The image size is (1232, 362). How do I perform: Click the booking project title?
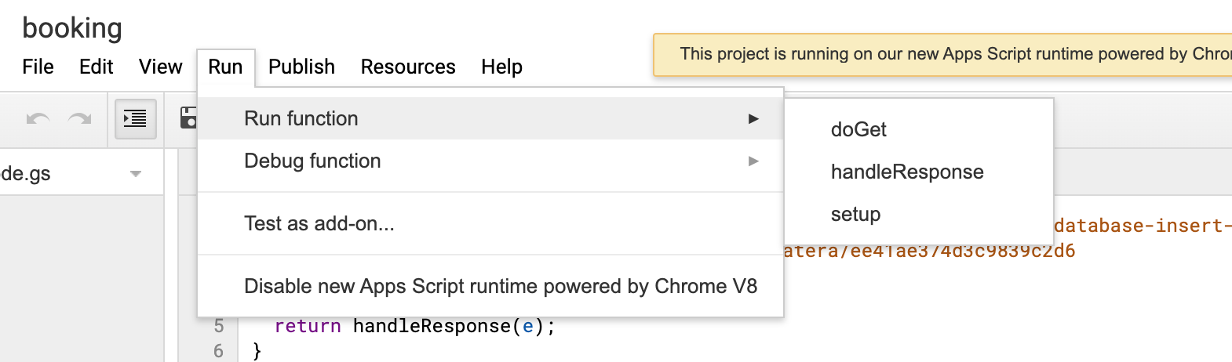coord(72,28)
